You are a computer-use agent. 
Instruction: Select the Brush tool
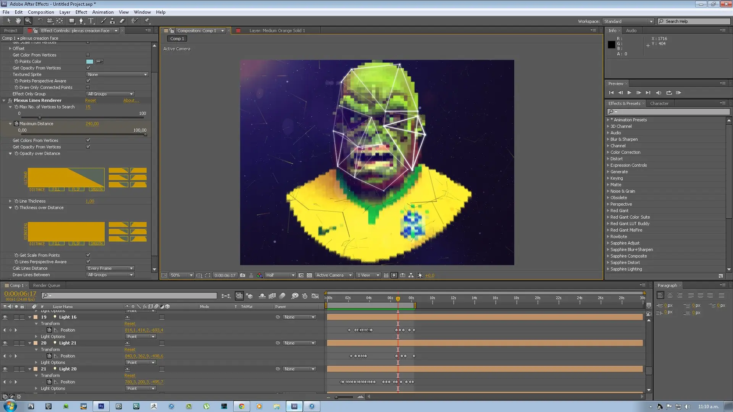pos(103,21)
